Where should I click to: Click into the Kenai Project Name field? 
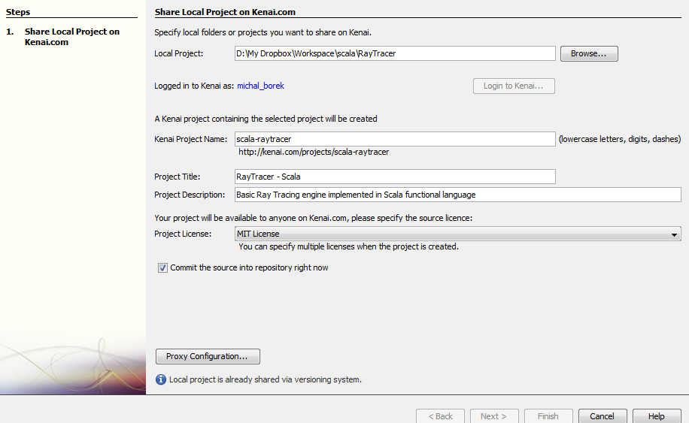pos(394,139)
